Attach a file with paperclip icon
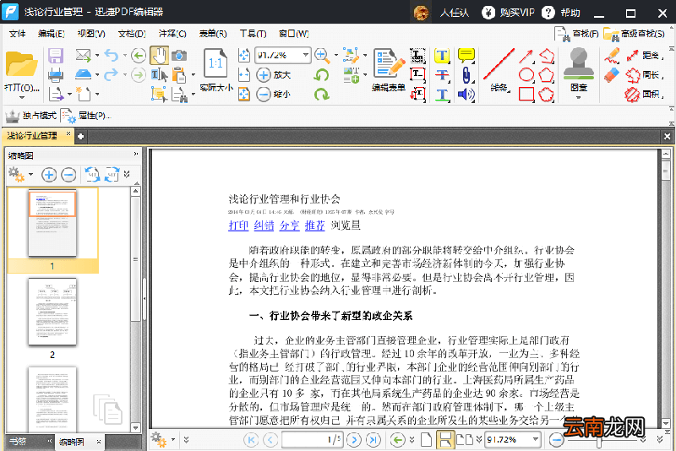Viewport: 676px width, 451px height. click(x=466, y=75)
